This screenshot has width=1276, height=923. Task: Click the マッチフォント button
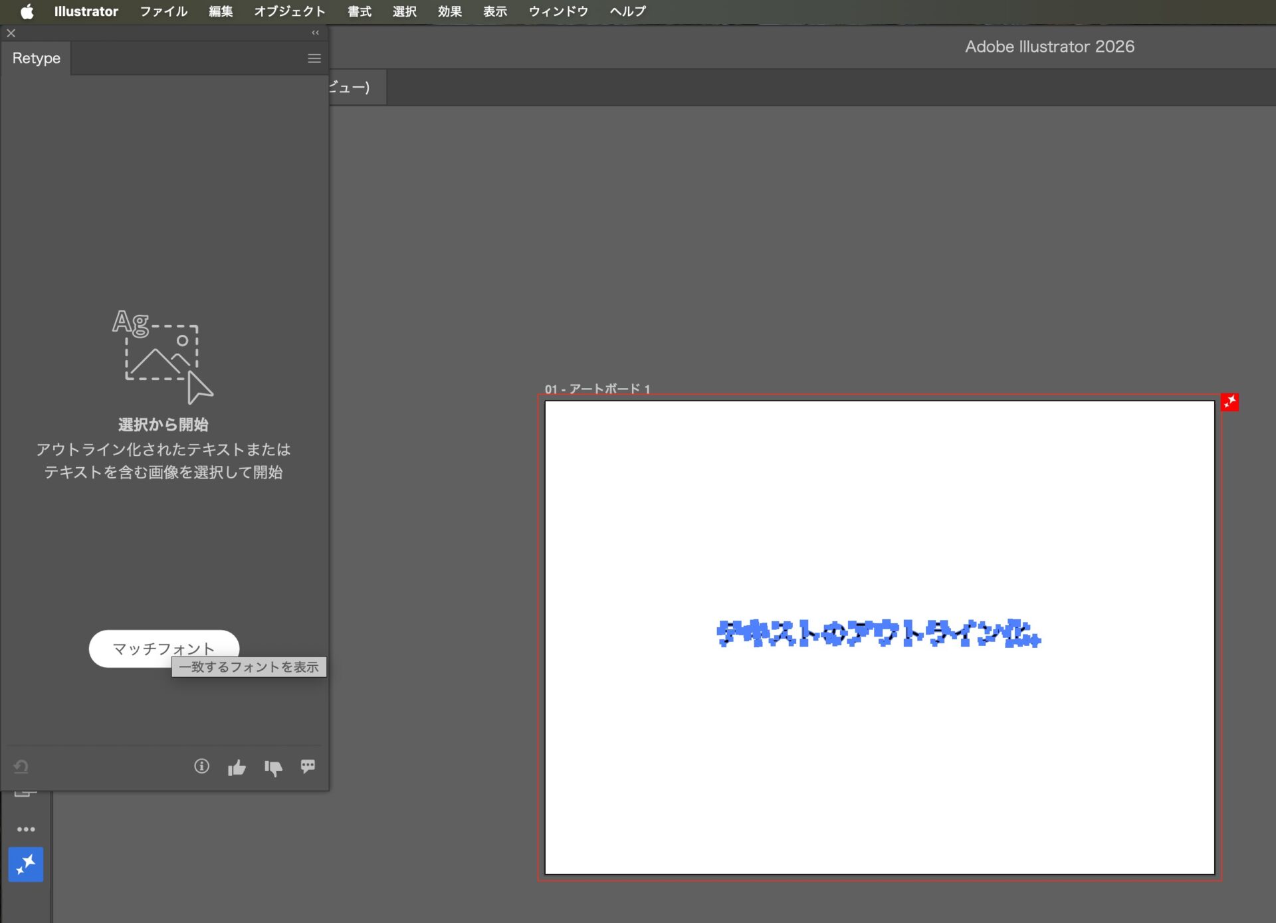click(x=163, y=648)
